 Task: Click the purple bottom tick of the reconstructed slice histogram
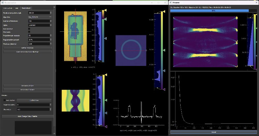pyautogui.click(x=164, y=89)
